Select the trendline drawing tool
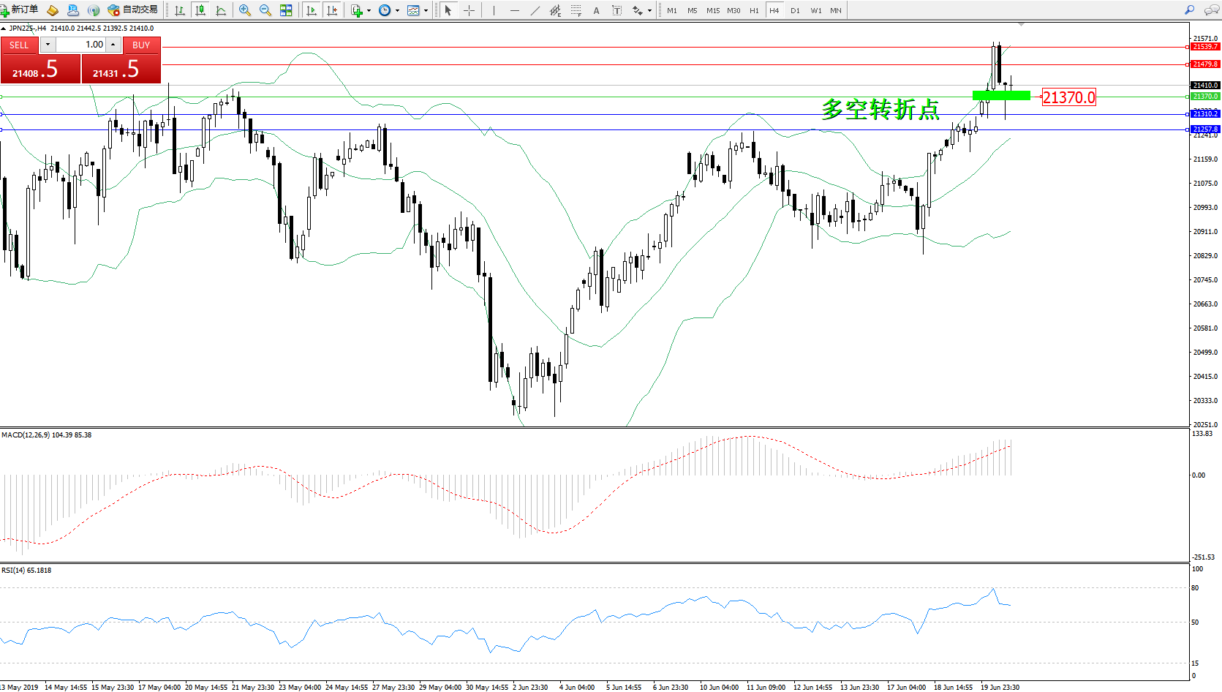The image size is (1222, 692). coord(535,10)
